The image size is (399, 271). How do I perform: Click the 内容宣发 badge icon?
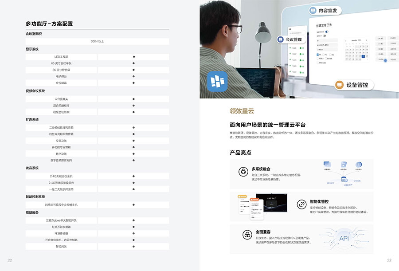(312, 10)
